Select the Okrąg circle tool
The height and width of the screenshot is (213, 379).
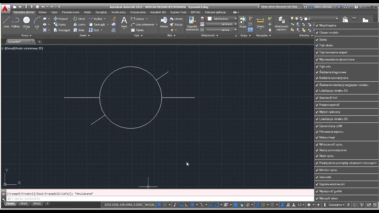tap(26, 22)
